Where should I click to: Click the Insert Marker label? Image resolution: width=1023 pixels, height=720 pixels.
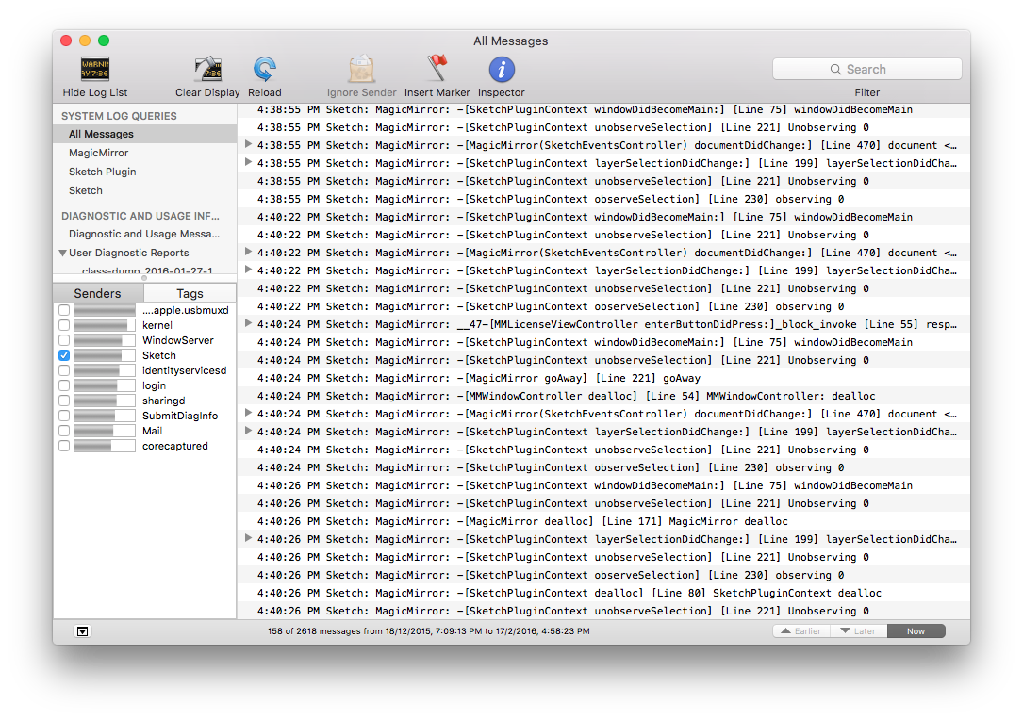(437, 92)
